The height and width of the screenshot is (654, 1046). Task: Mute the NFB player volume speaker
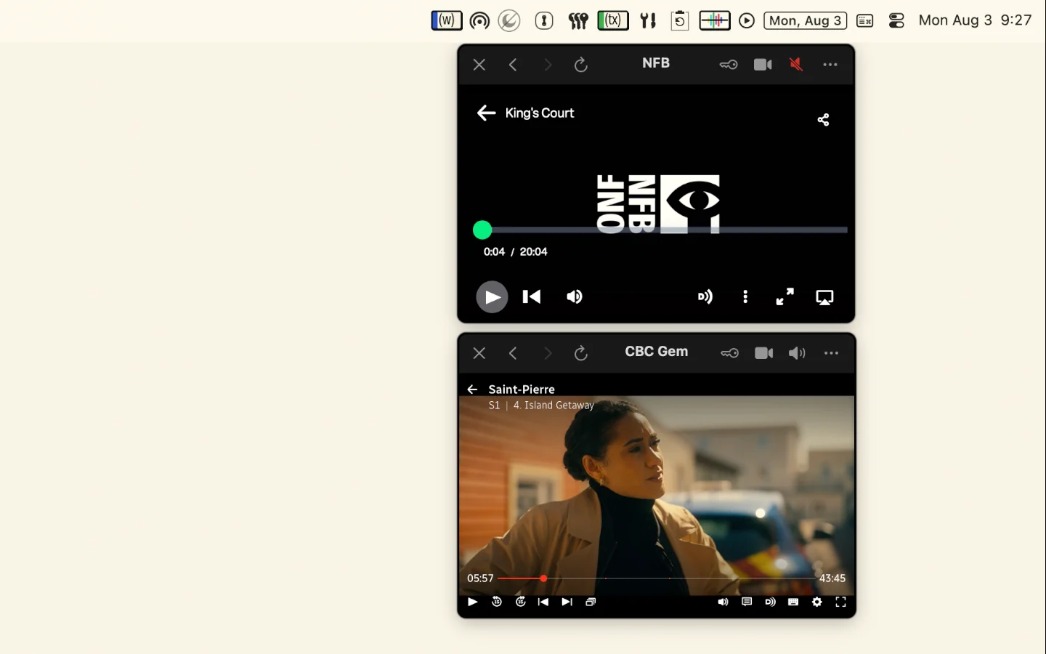click(575, 296)
